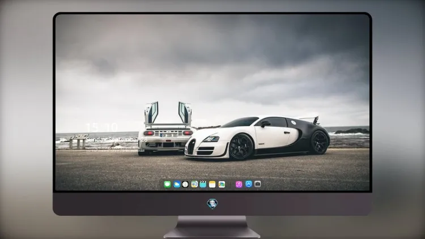Click the 'Sunday September 28' date text
The width and height of the screenshot is (425, 239).
(117, 139)
